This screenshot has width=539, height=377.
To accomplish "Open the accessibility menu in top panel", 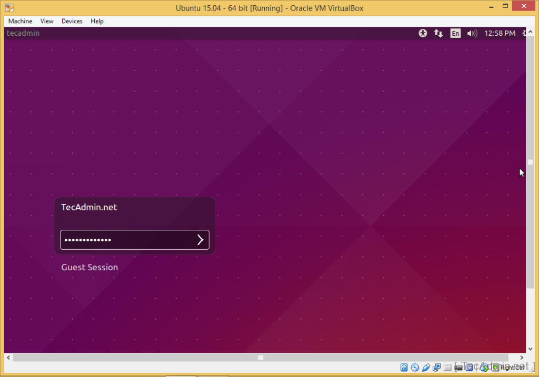I will [x=423, y=33].
